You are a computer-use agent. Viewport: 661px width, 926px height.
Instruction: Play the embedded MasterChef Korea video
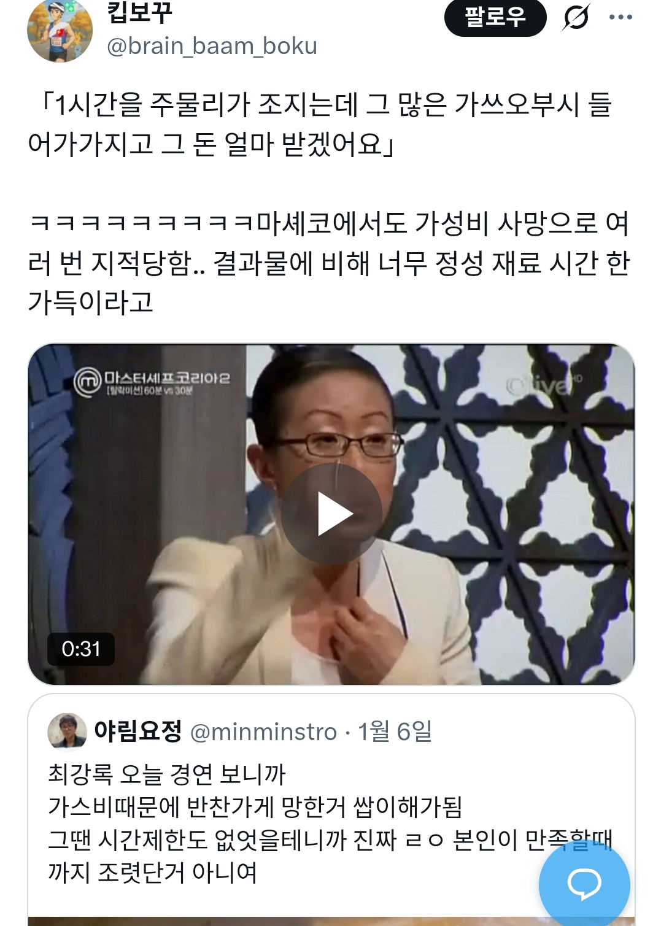coord(332,514)
